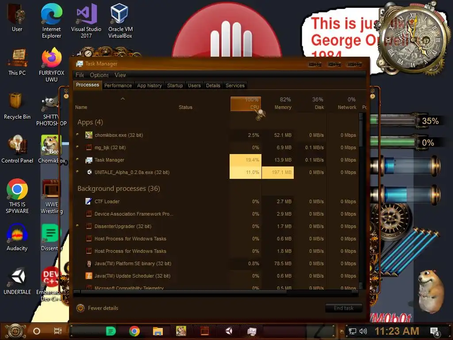
Task: Select FURRYFOX UWU Firefox icon
Action: pyautogui.click(x=51, y=65)
